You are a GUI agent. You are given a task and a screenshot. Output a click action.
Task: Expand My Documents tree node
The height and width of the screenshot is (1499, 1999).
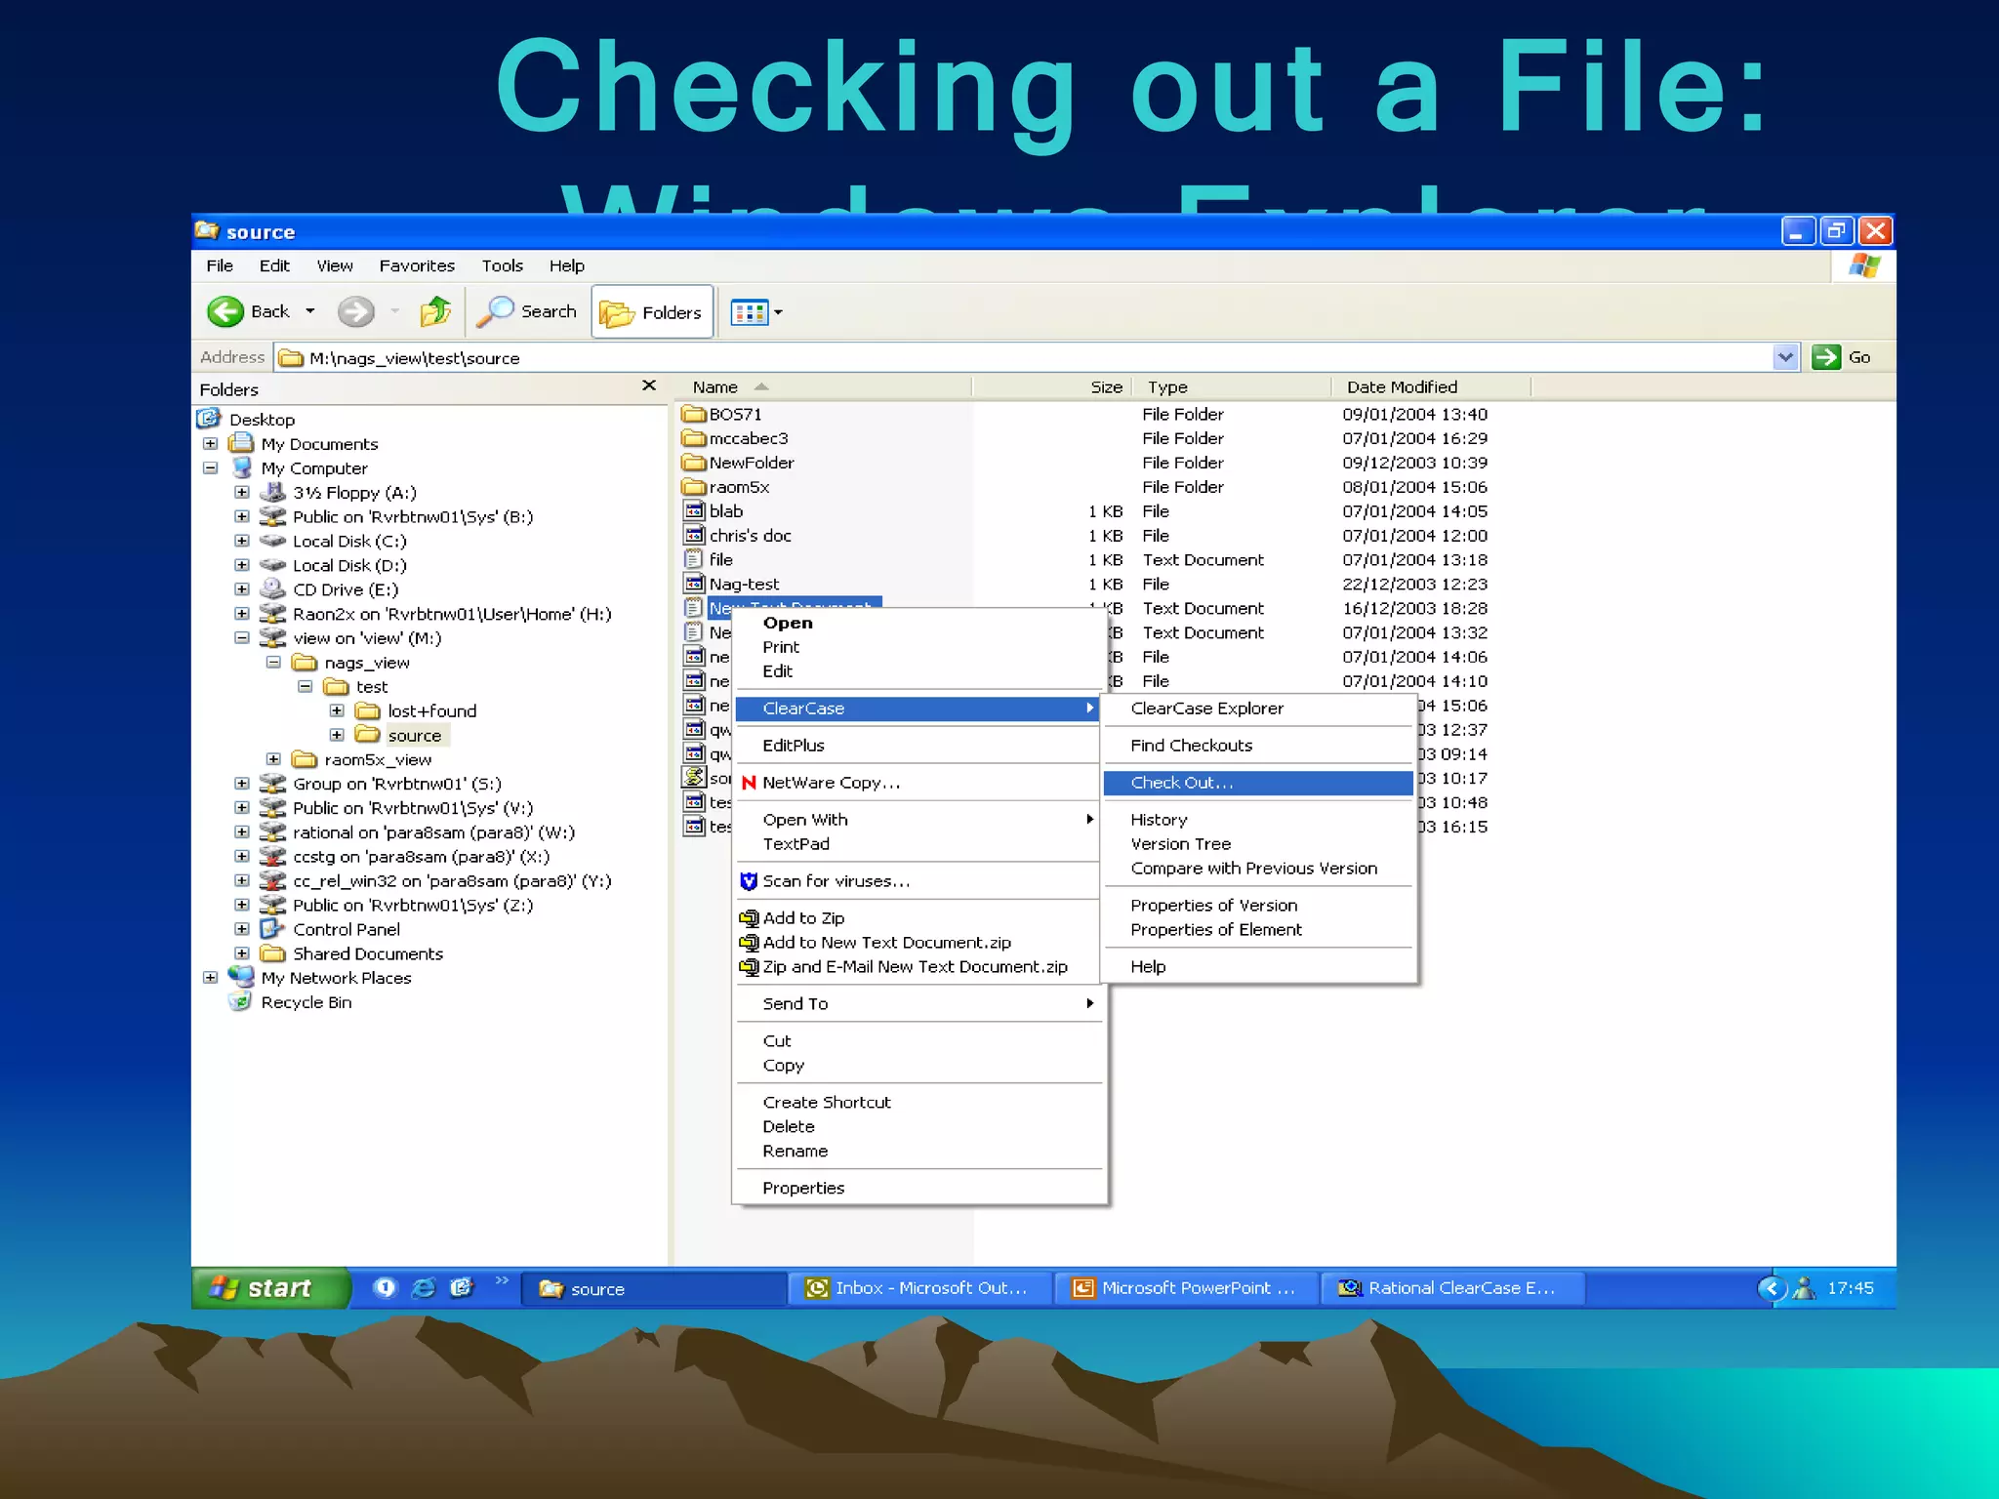pyautogui.click(x=210, y=443)
